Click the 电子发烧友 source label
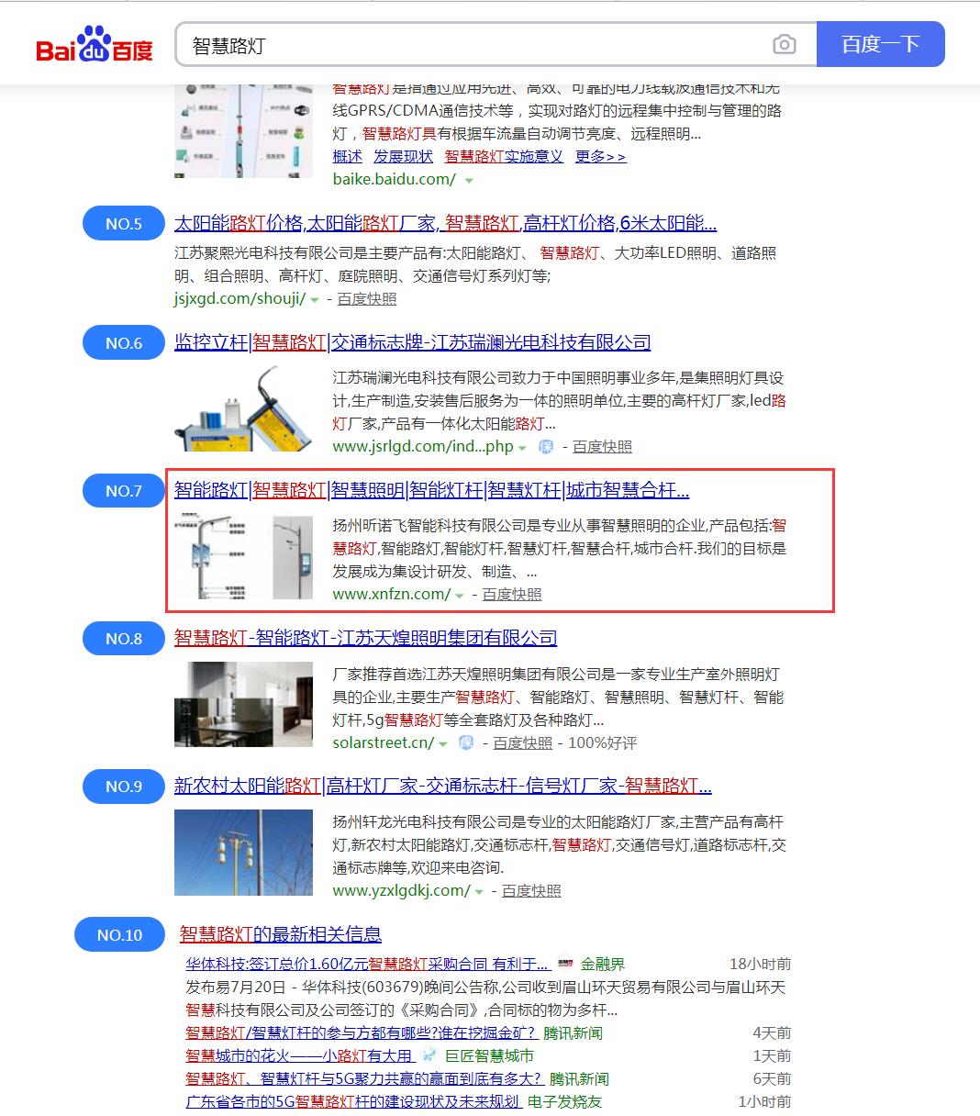 pyautogui.click(x=565, y=1101)
